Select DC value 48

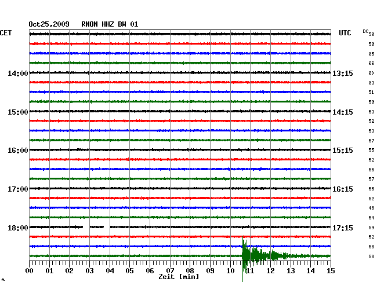coord(371,208)
